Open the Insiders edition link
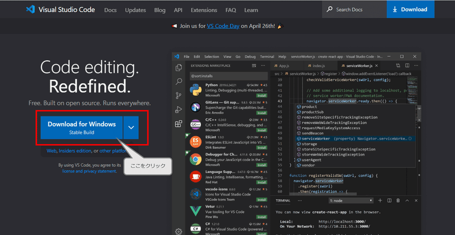Image resolution: width=455 pixels, height=235 pixels. pos(75,150)
